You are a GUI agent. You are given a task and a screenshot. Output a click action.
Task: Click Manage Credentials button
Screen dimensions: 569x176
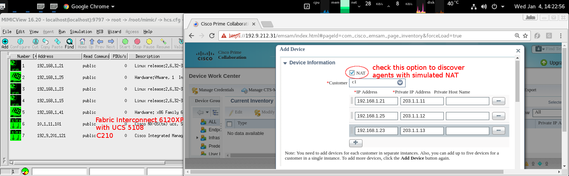213,90
